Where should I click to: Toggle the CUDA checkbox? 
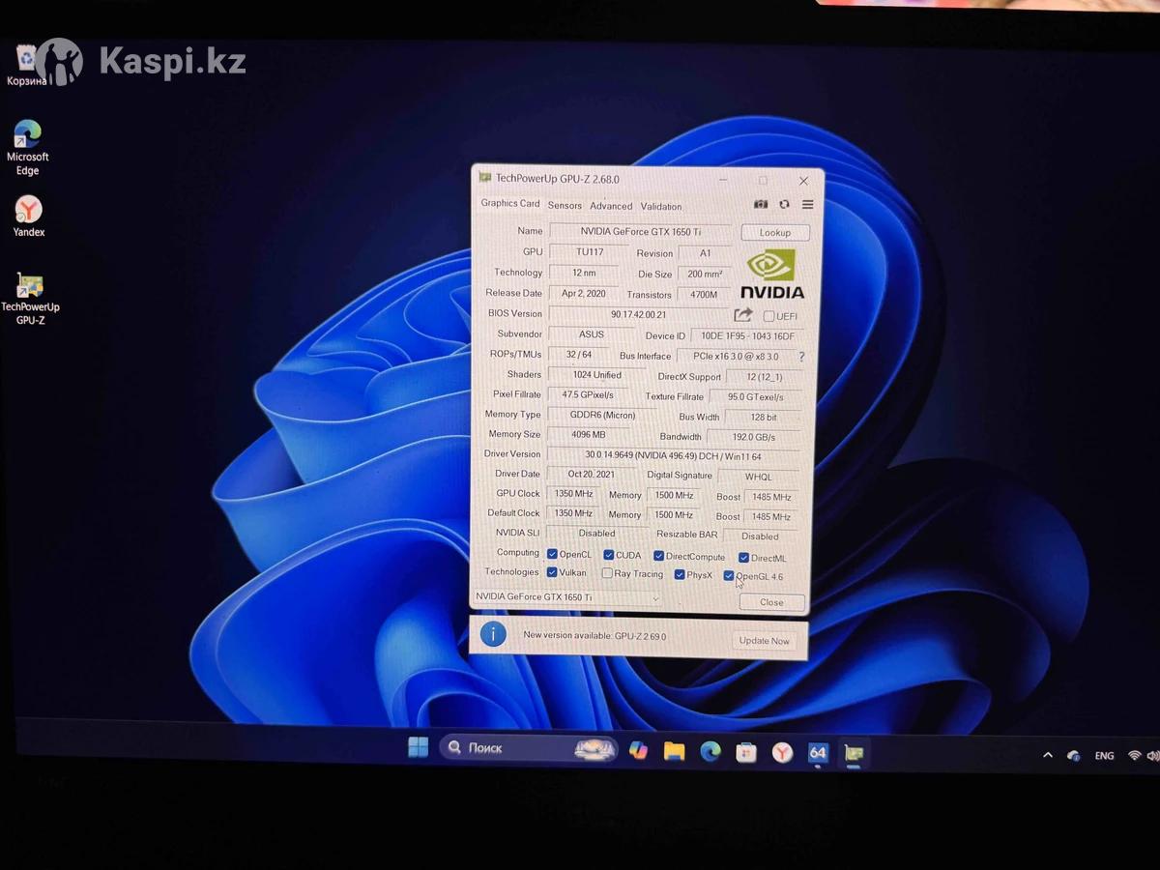(x=608, y=555)
